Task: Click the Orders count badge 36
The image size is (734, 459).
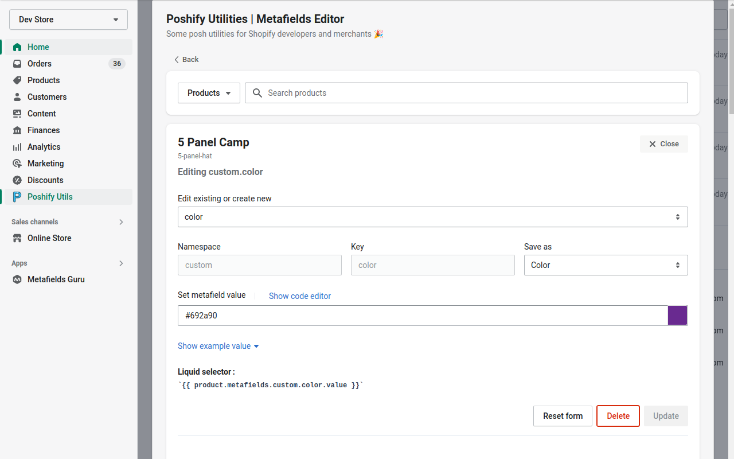Action: point(117,64)
